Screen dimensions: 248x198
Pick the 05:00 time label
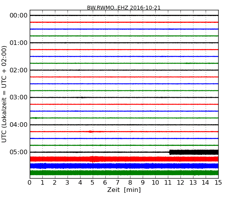[x=19, y=152]
